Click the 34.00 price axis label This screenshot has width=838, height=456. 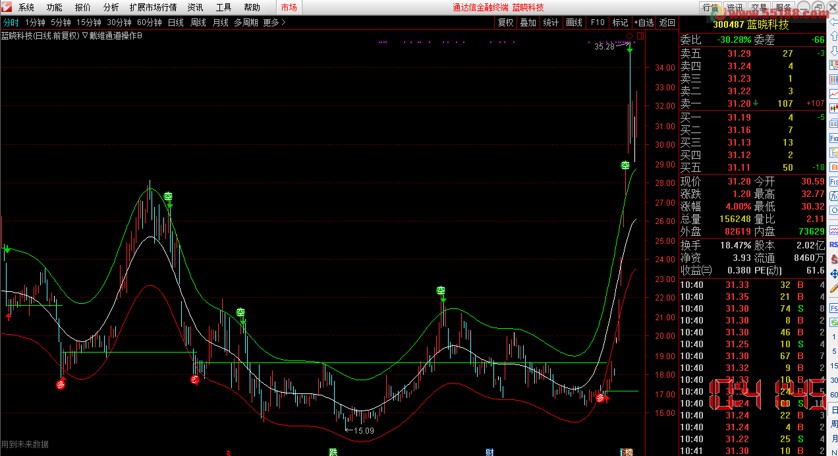click(x=665, y=67)
